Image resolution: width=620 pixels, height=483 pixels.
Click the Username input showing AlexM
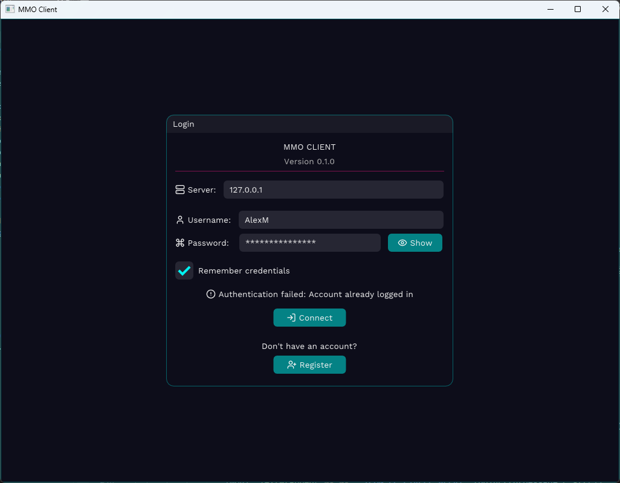point(340,220)
